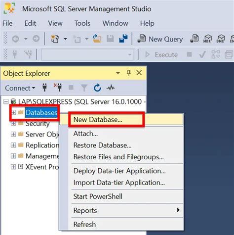Click the Connect Object Explorer plug icon

click(x=44, y=88)
